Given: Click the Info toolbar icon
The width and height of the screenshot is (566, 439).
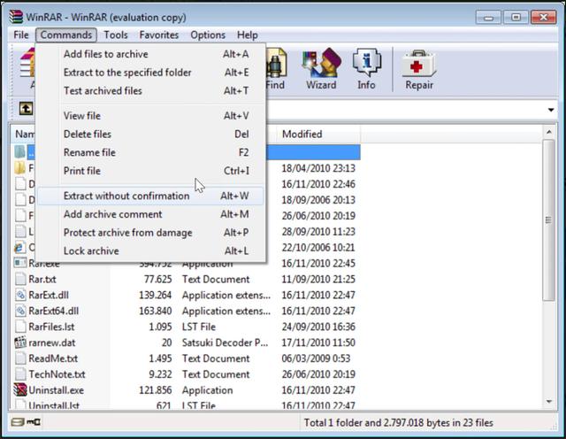Looking at the screenshot, I should pyautogui.click(x=366, y=69).
